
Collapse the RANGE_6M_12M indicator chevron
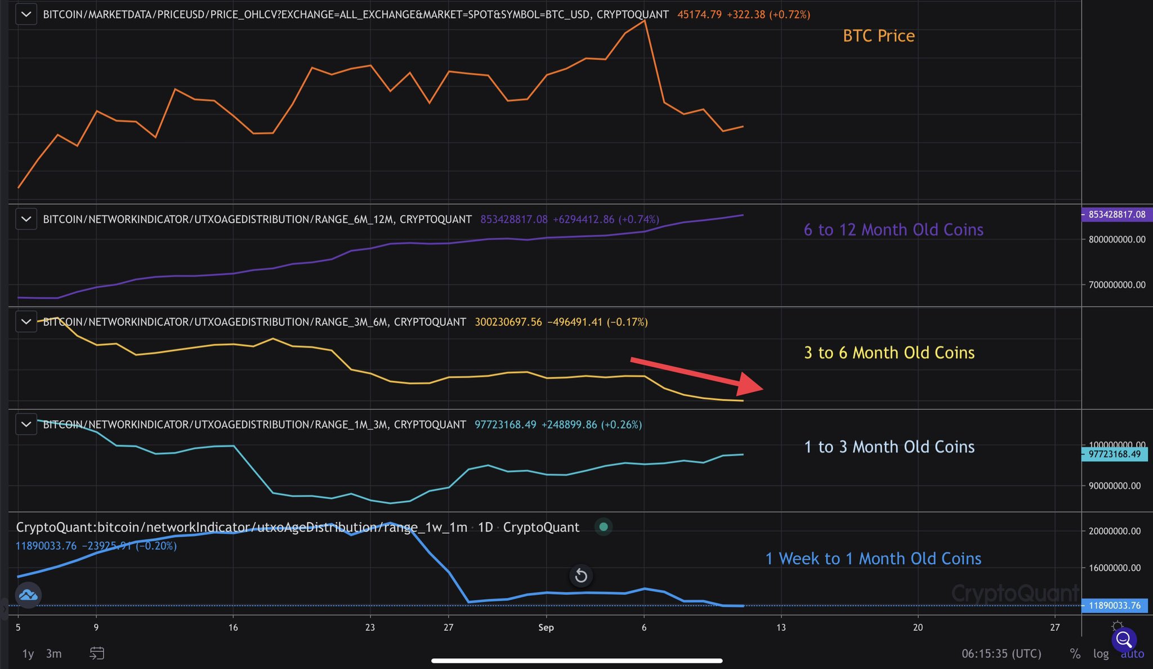[26, 219]
